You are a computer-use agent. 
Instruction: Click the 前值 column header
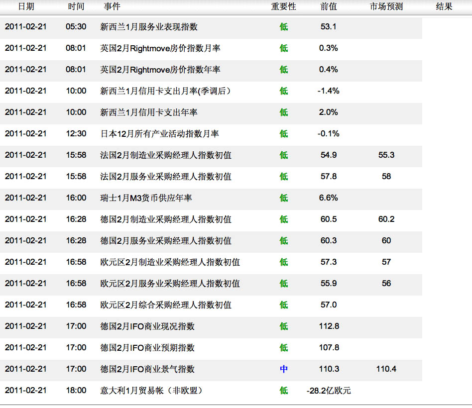[x=329, y=6]
